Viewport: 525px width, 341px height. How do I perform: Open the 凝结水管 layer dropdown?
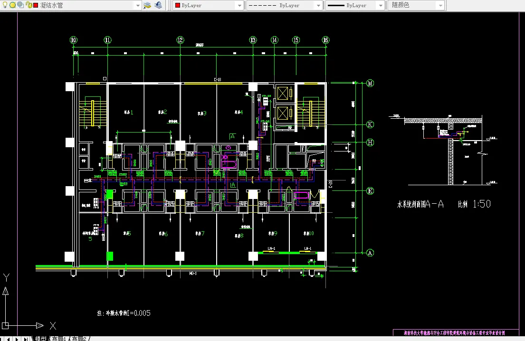(138, 6)
